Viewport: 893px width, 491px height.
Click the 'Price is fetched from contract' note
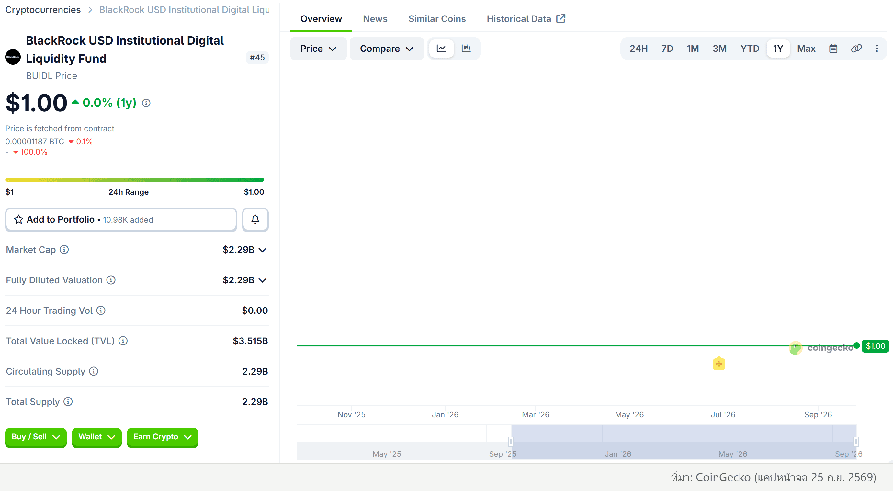click(60, 128)
